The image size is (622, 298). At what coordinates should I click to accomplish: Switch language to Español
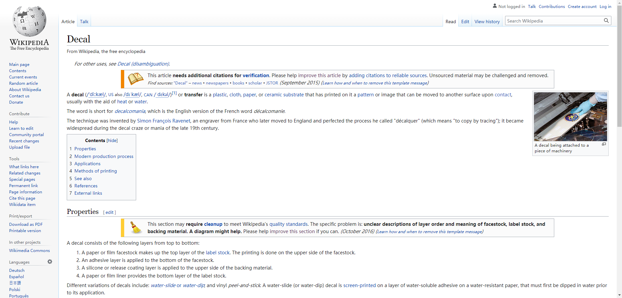(17, 277)
